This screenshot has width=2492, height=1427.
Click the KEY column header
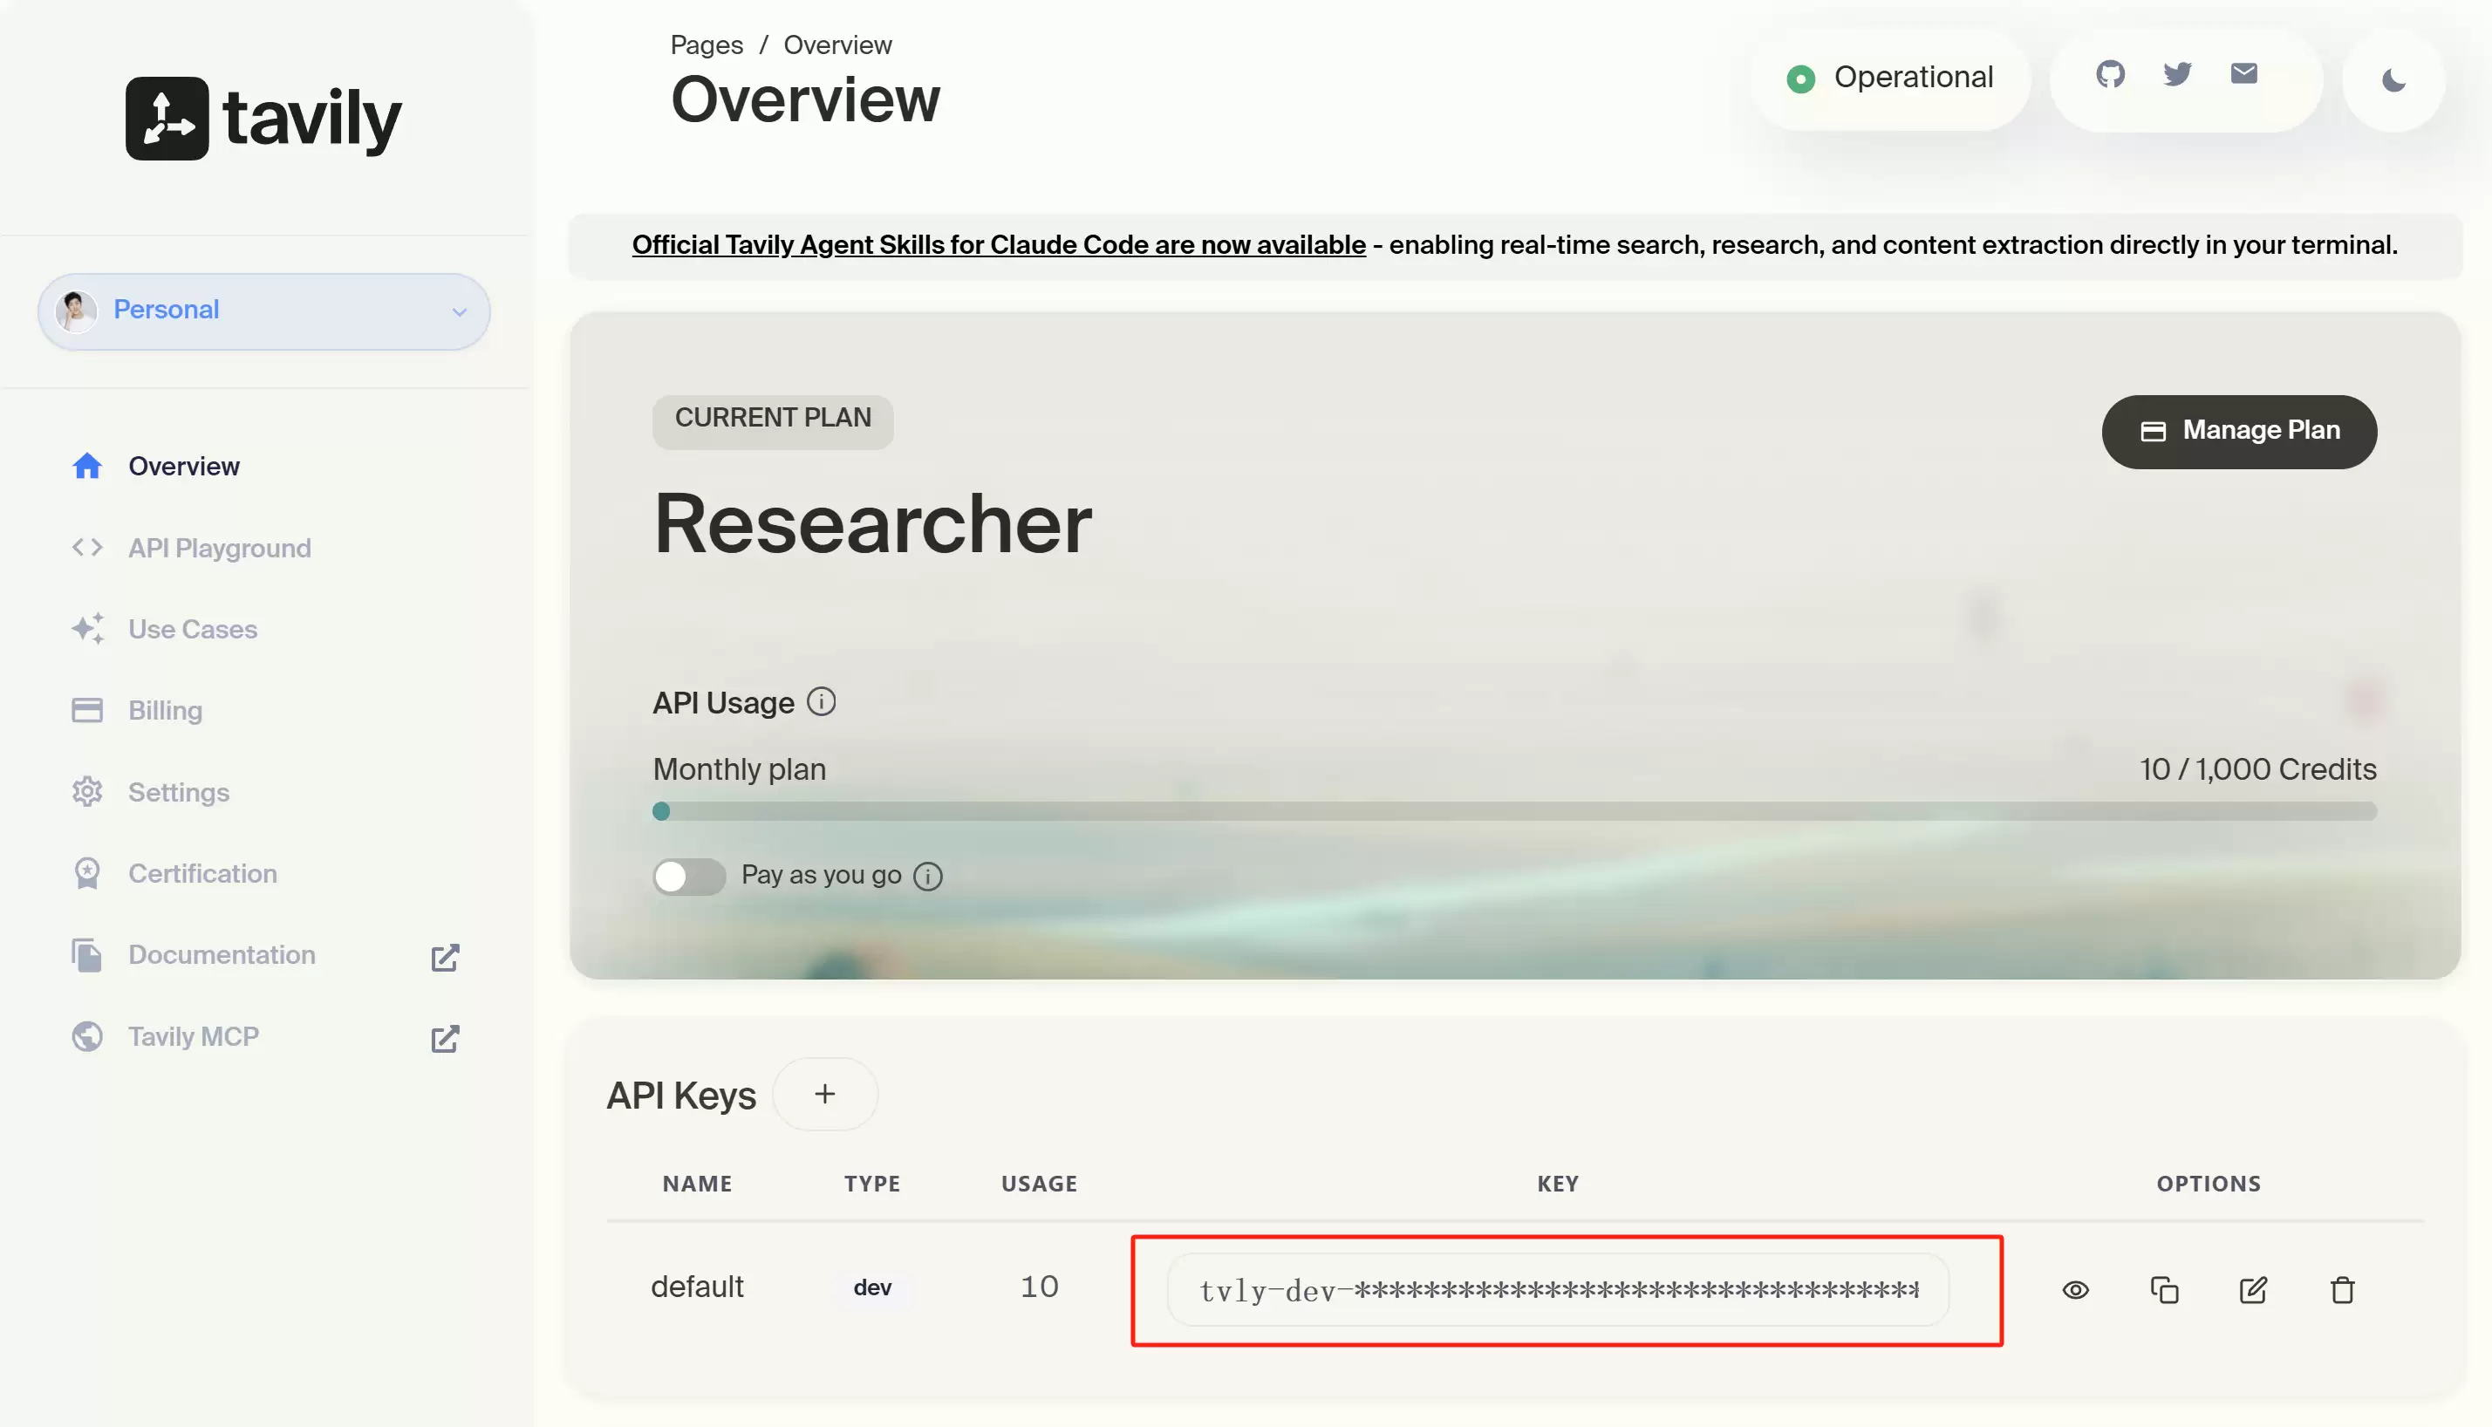1557,1184
